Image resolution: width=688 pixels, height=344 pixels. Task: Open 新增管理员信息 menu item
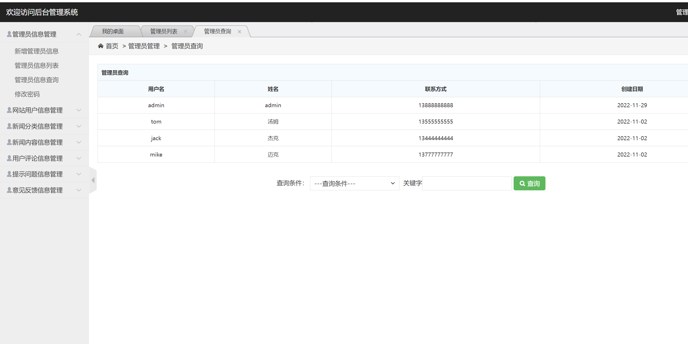[36, 51]
